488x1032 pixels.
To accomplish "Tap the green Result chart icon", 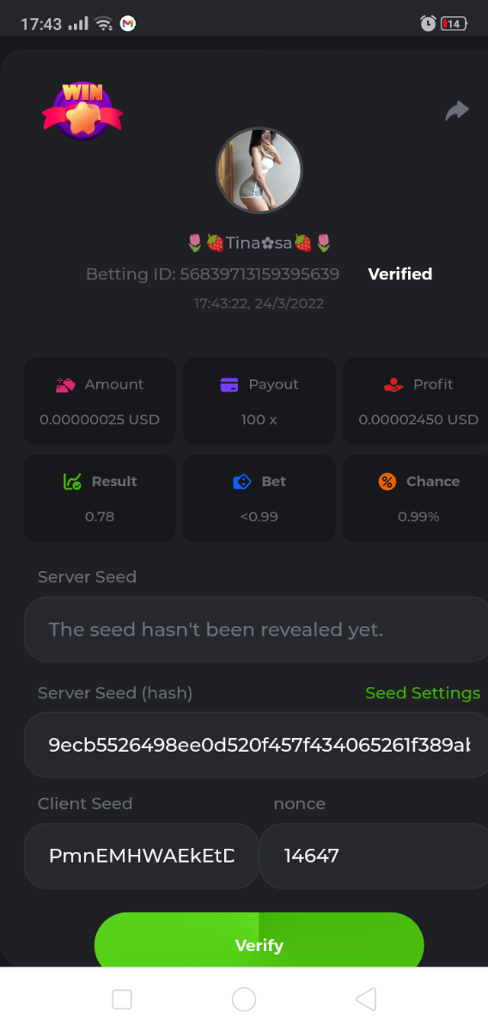I will click(x=72, y=482).
